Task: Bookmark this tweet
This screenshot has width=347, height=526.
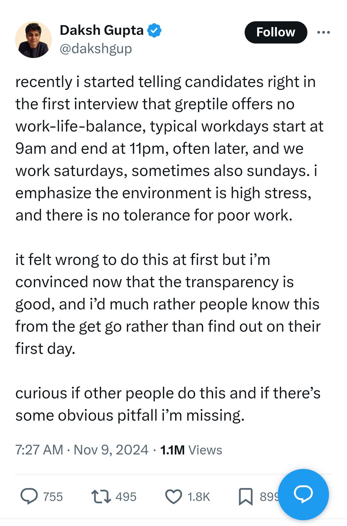Action: click(246, 496)
